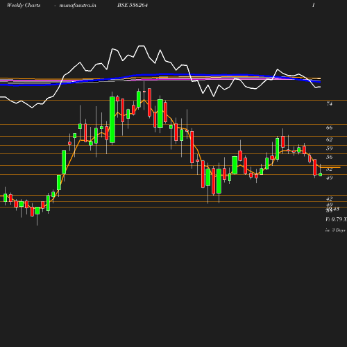This screenshot has width=347, height=347.
Task: Click the "V: 0.79 X" volume text
Action: (336, 219)
